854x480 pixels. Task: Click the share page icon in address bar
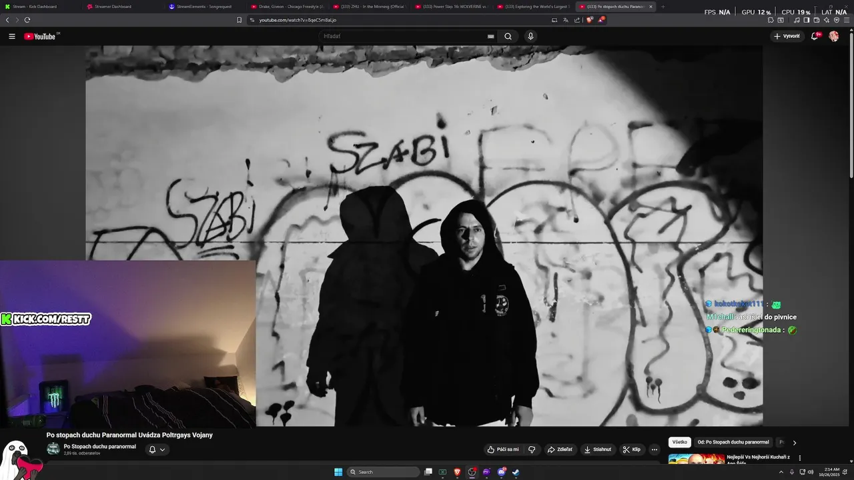click(577, 20)
